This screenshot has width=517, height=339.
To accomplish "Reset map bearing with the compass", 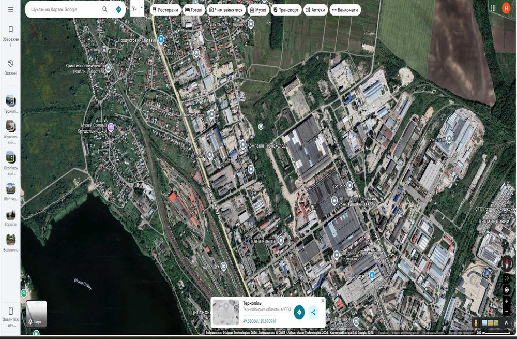I will coord(507,263).
